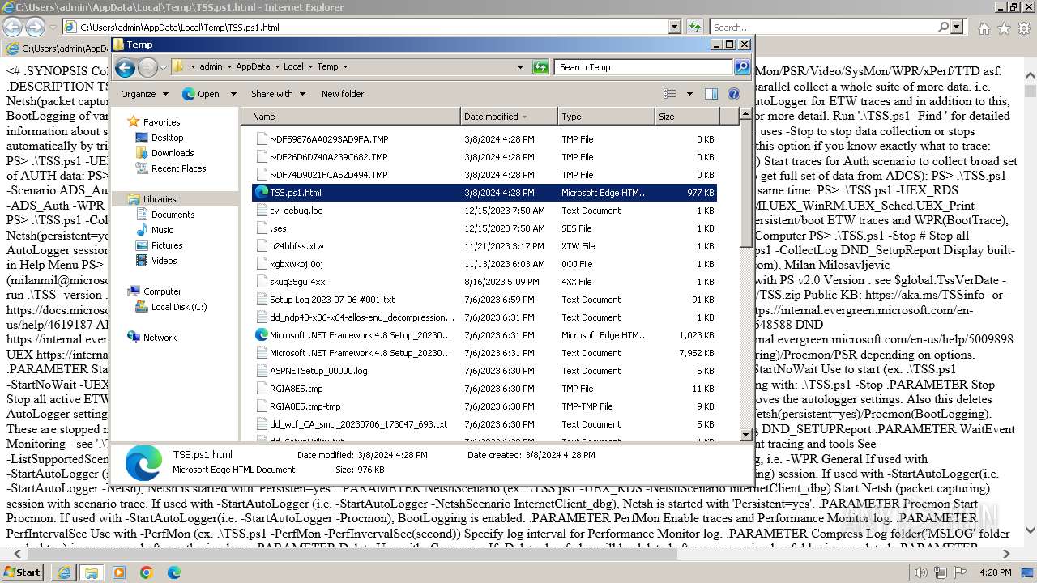The image size is (1037, 583).
Task: Click the refresh button beside Explorer address bar
Action: [x=540, y=67]
